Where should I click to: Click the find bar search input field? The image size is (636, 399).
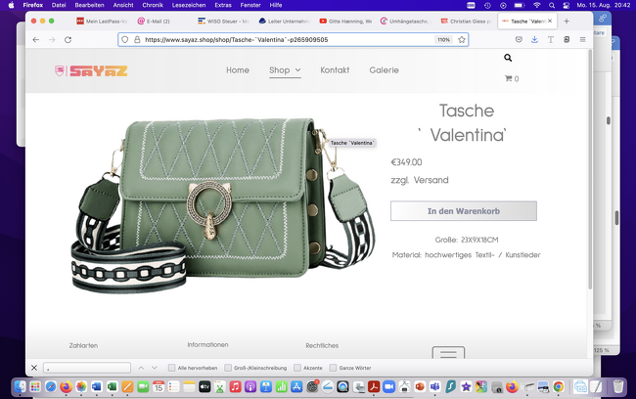click(x=87, y=368)
